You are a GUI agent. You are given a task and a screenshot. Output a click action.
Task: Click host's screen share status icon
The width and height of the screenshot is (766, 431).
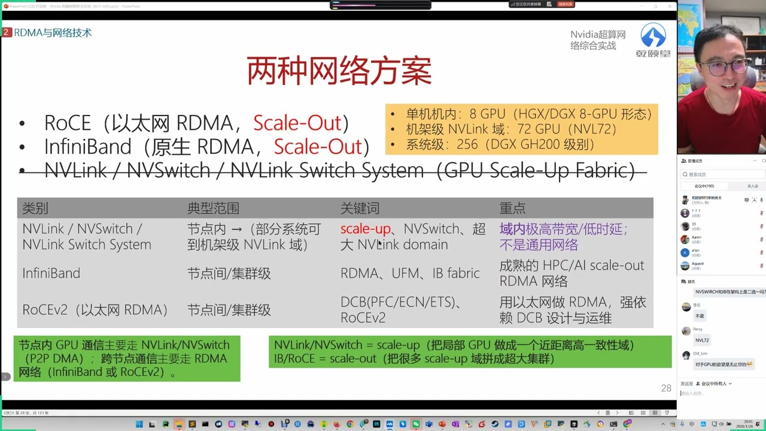[746, 200]
